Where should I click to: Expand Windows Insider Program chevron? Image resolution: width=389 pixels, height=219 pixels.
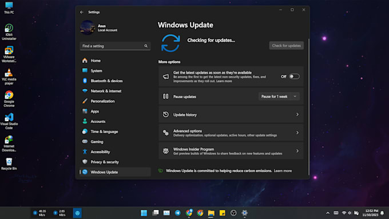297,151
